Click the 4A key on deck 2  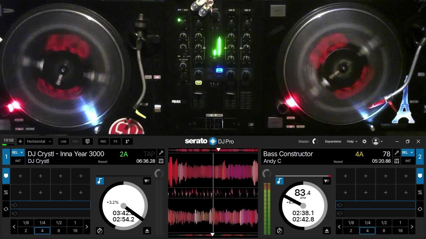pos(359,154)
